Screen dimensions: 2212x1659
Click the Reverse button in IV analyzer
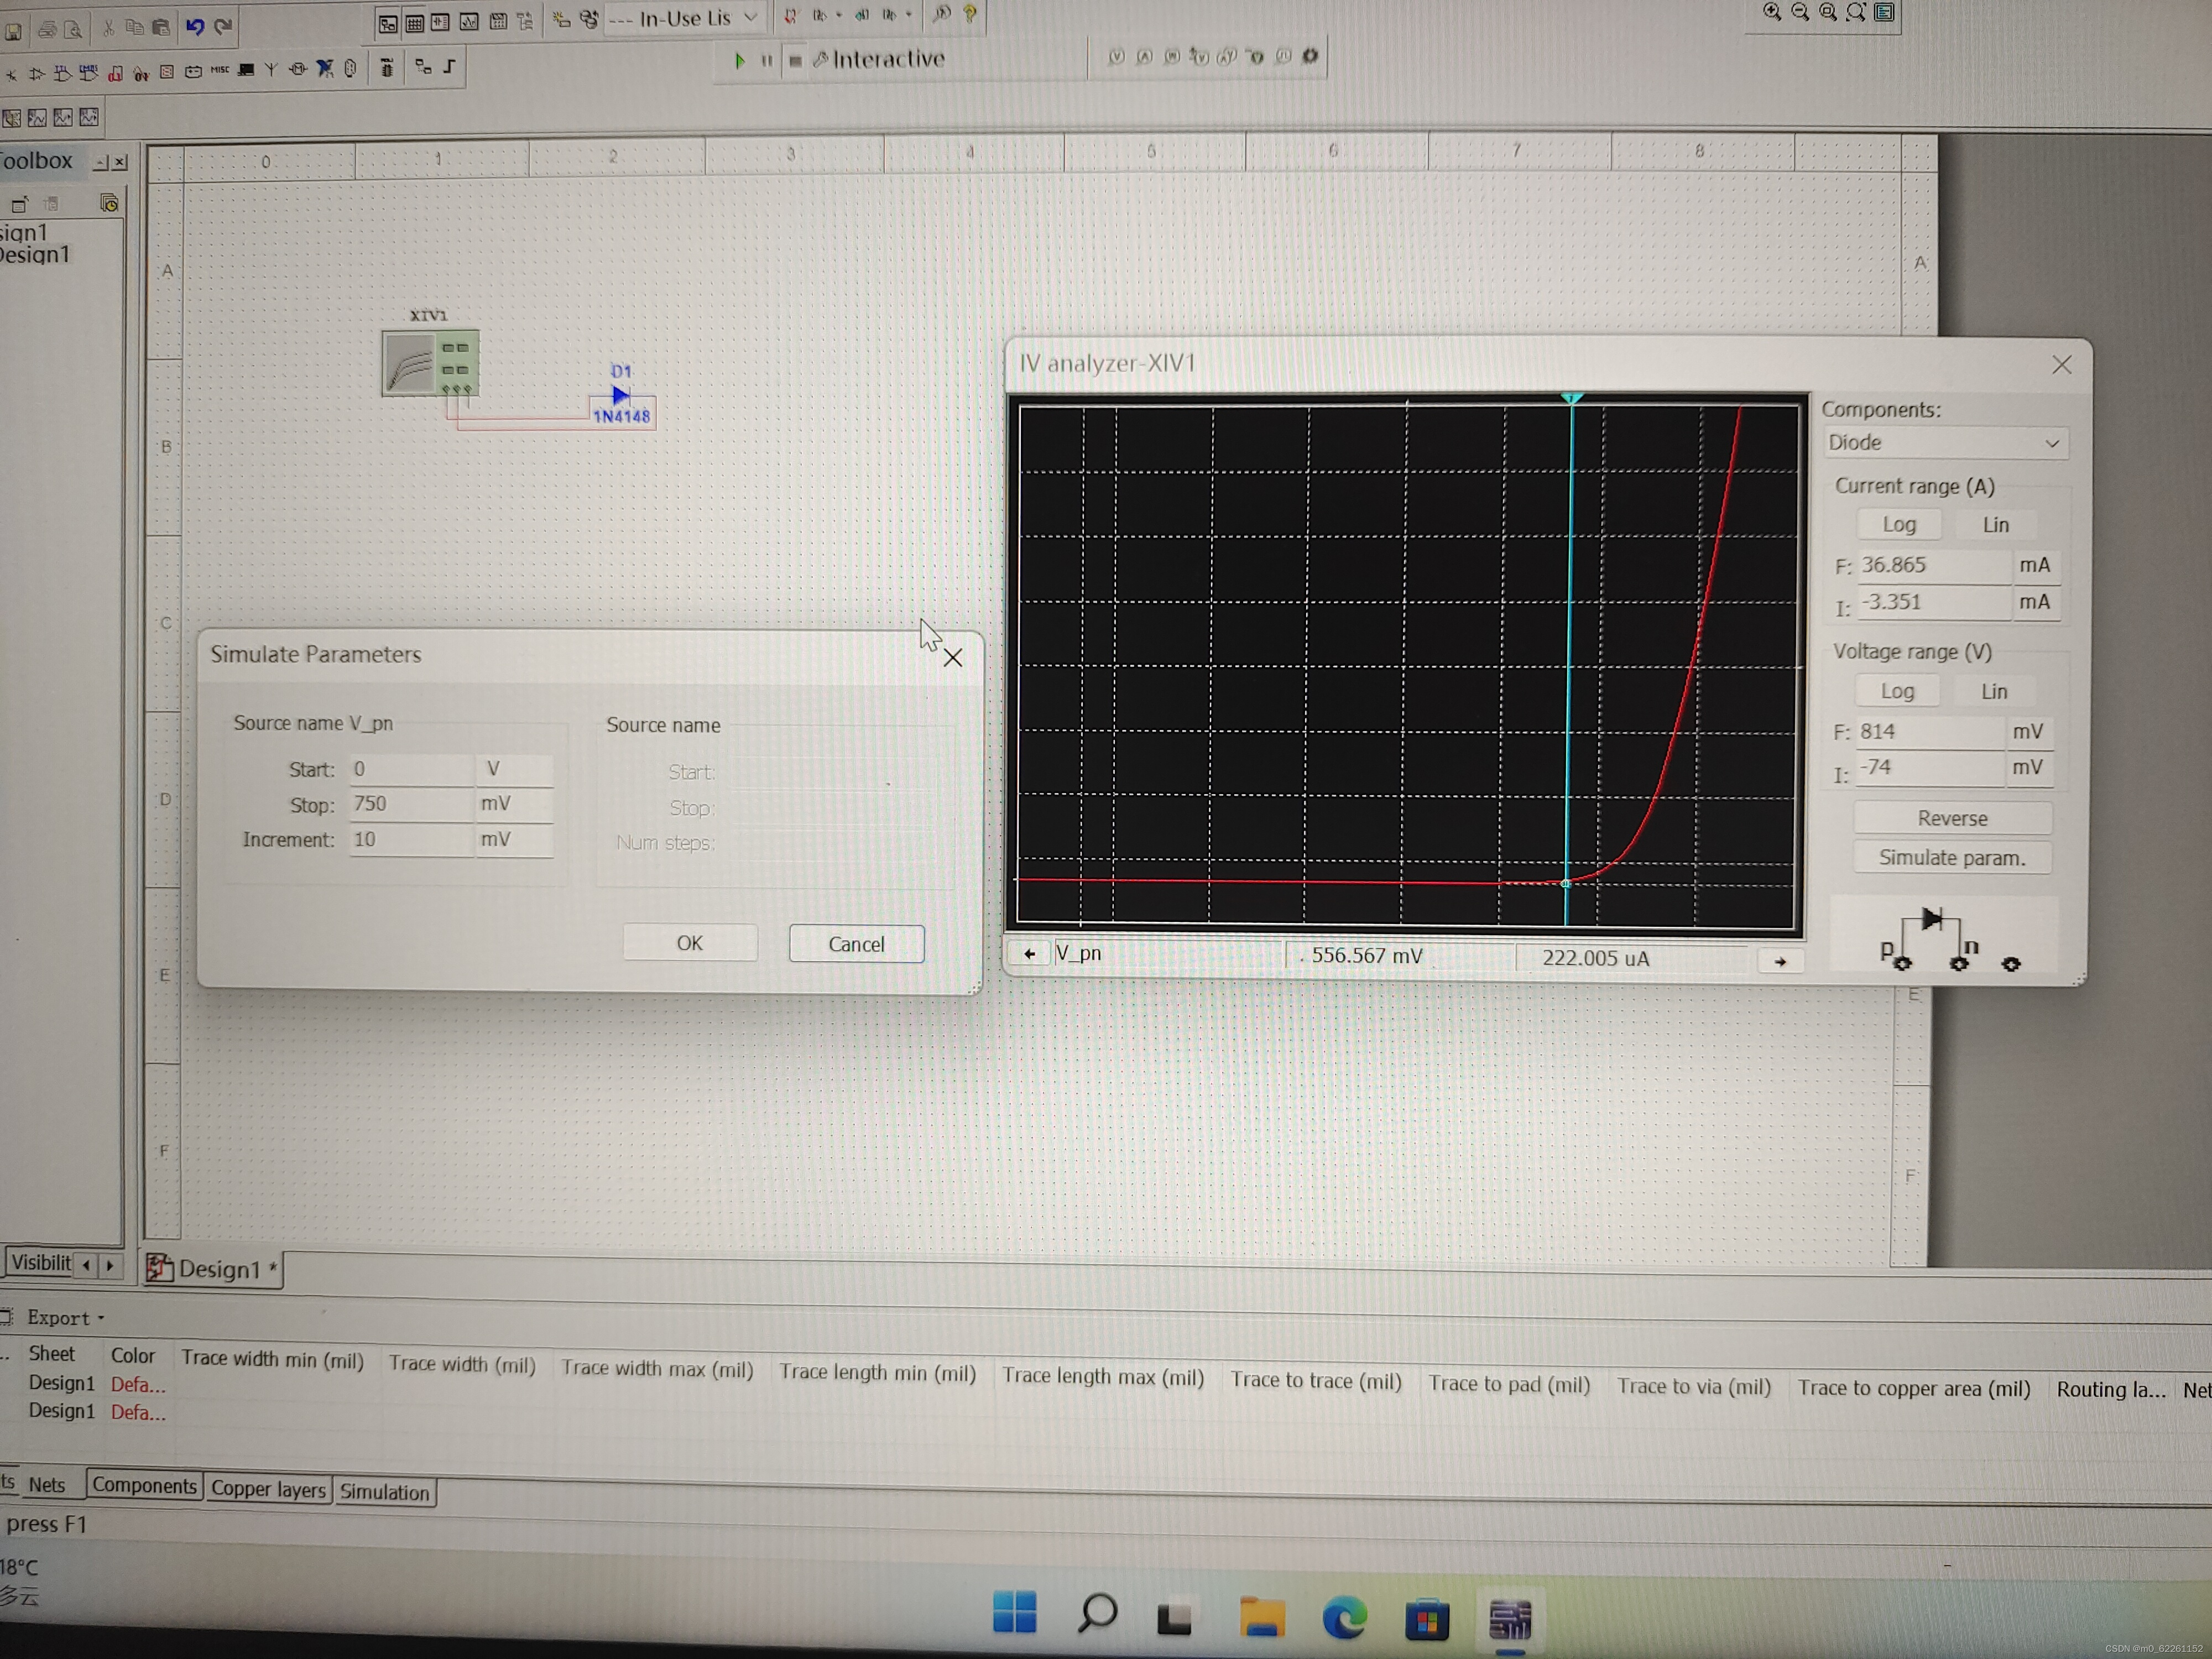1952,818
